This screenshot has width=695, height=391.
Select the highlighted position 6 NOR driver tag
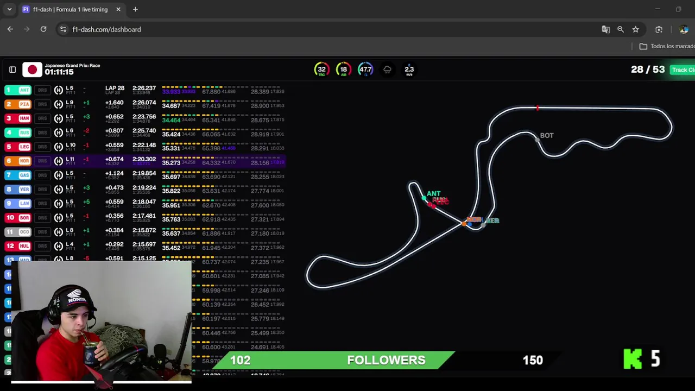(x=18, y=161)
